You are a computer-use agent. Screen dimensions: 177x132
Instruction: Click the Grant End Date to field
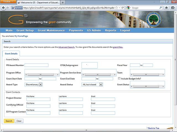click(x=106, y=79)
